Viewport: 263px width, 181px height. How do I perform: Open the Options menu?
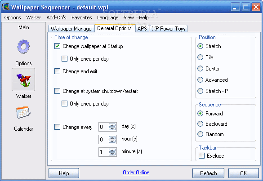pos(13,18)
